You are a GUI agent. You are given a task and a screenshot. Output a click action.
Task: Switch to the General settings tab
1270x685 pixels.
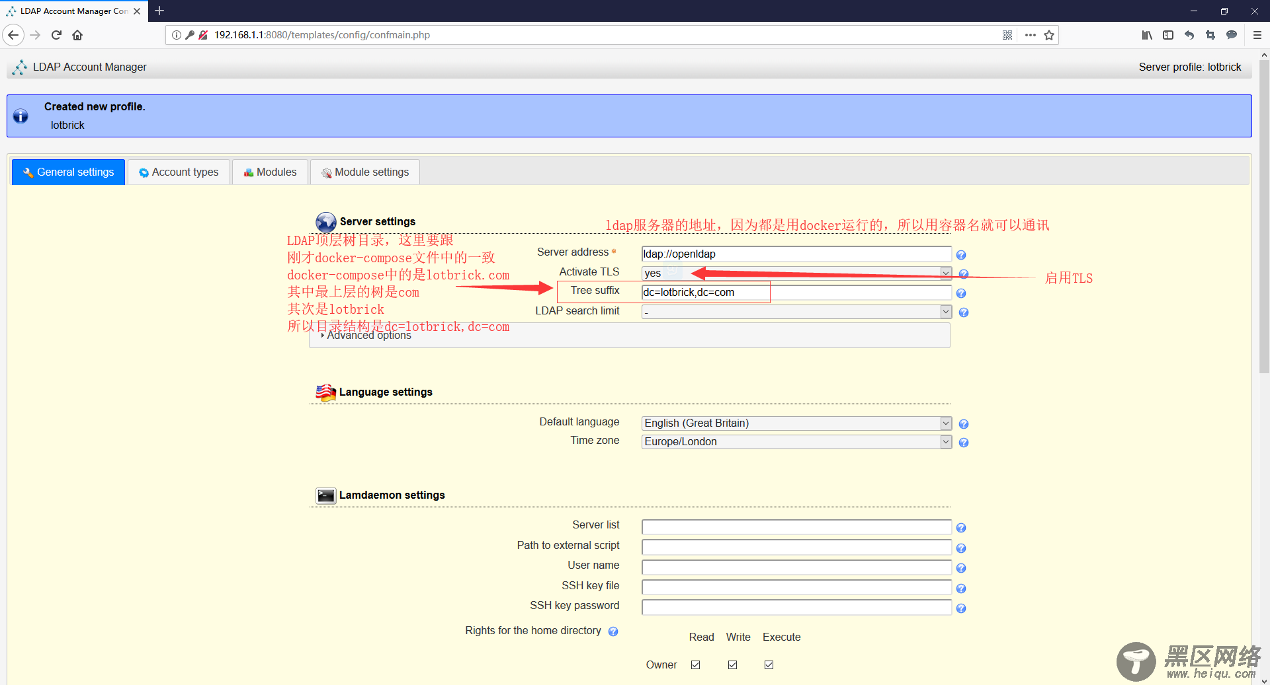tap(69, 172)
